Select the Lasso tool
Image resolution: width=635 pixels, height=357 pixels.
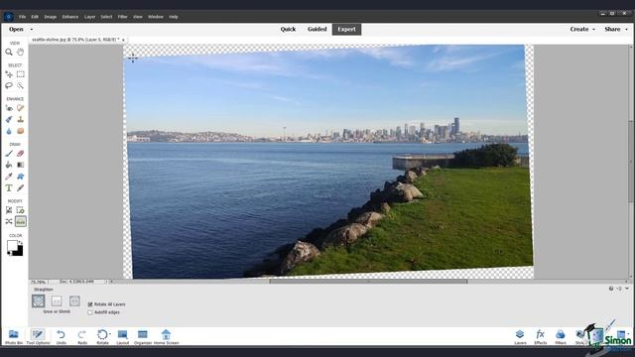pyautogui.click(x=9, y=86)
